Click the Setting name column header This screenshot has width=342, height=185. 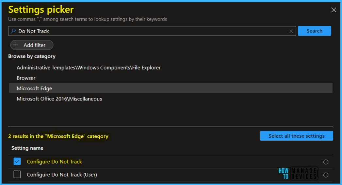(x=27, y=148)
